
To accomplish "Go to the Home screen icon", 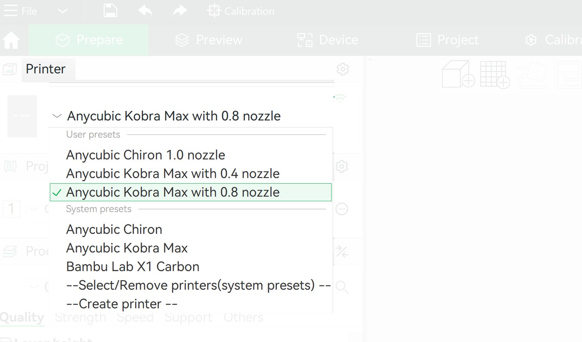I will click(11, 40).
